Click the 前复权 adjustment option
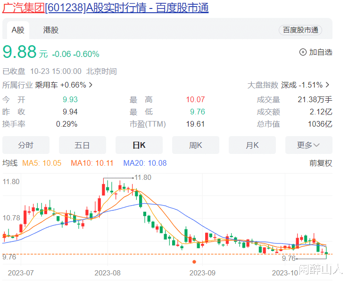The width and height of the screenshot is (349, 282). (x=321, y=163)
